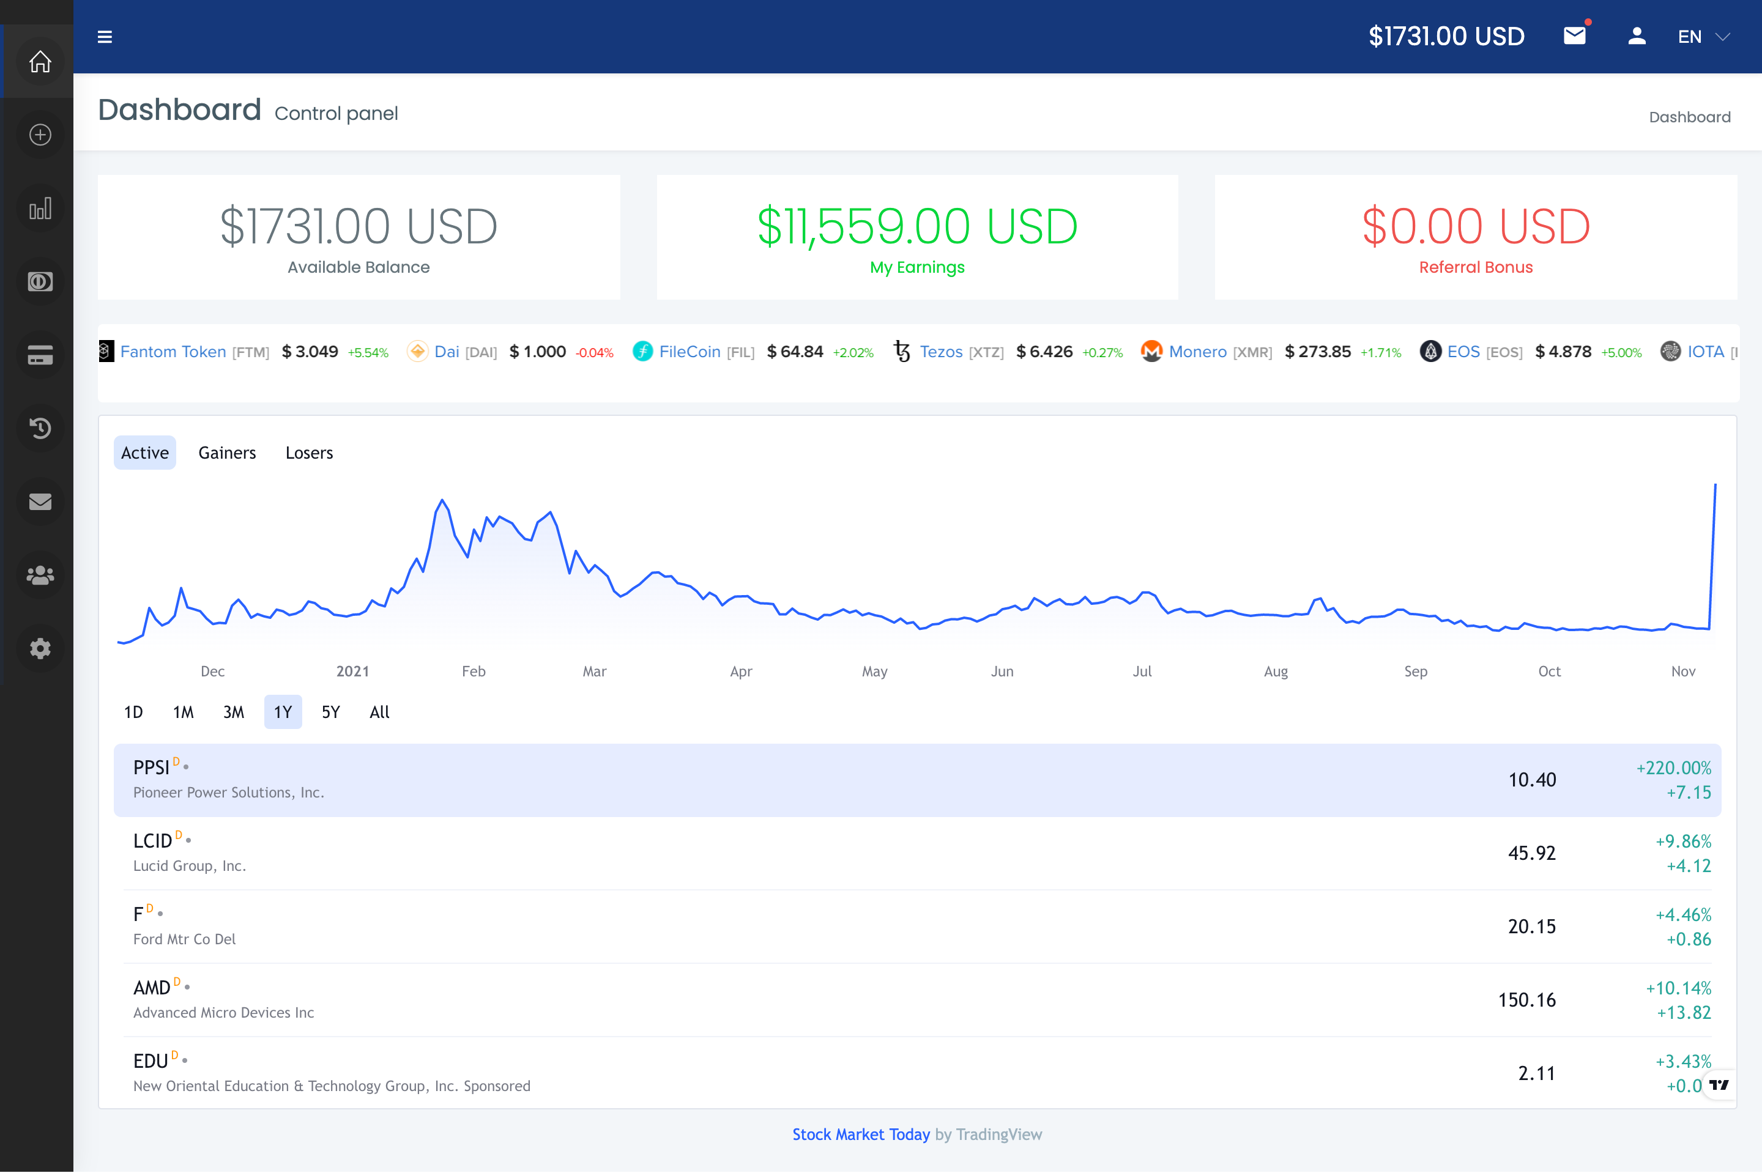Select the 1D chart range

click(133, 712)
